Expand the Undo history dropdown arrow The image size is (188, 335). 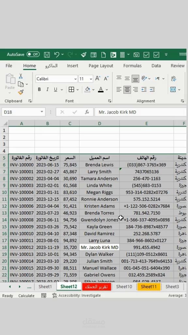click(62, 55)
